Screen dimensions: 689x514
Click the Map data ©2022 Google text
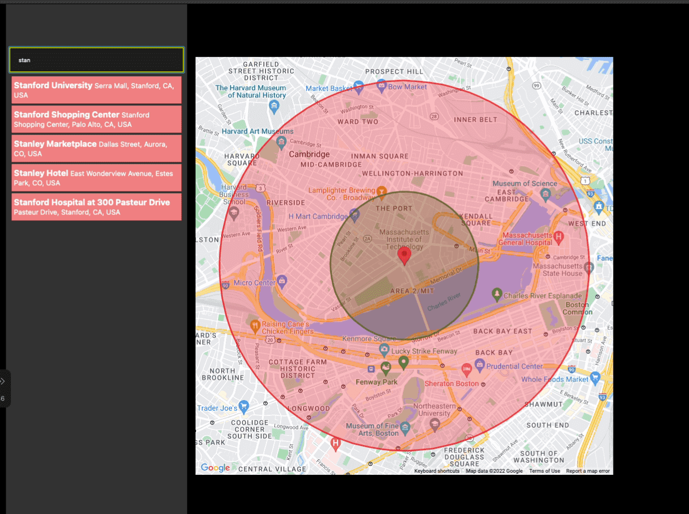click(x=494, y=471)
